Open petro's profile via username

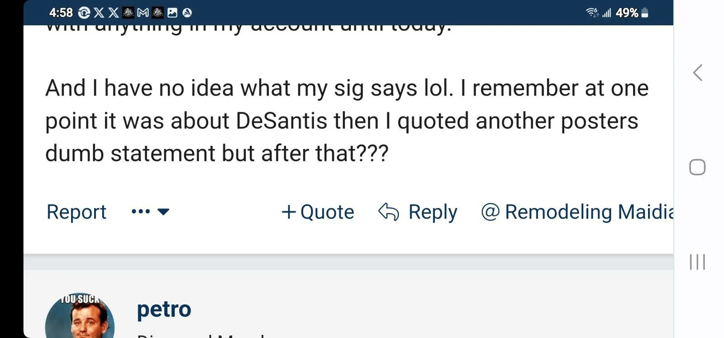point(164,309)
